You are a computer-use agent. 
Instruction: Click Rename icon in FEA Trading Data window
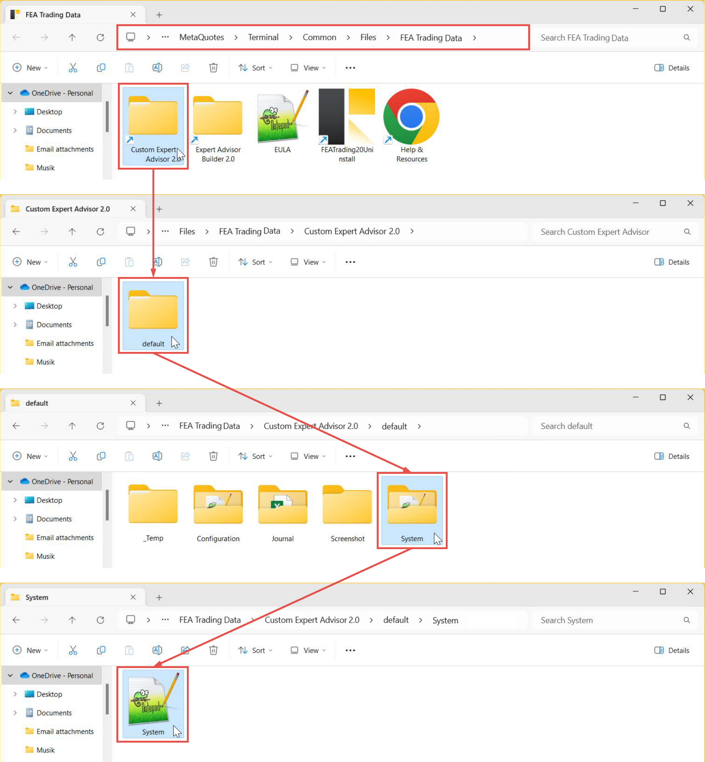[x=157, y=68]
